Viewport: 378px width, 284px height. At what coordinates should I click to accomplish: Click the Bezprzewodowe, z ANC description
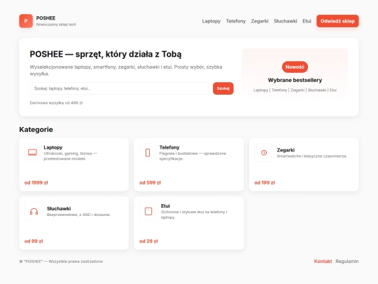tap(78, 215)
